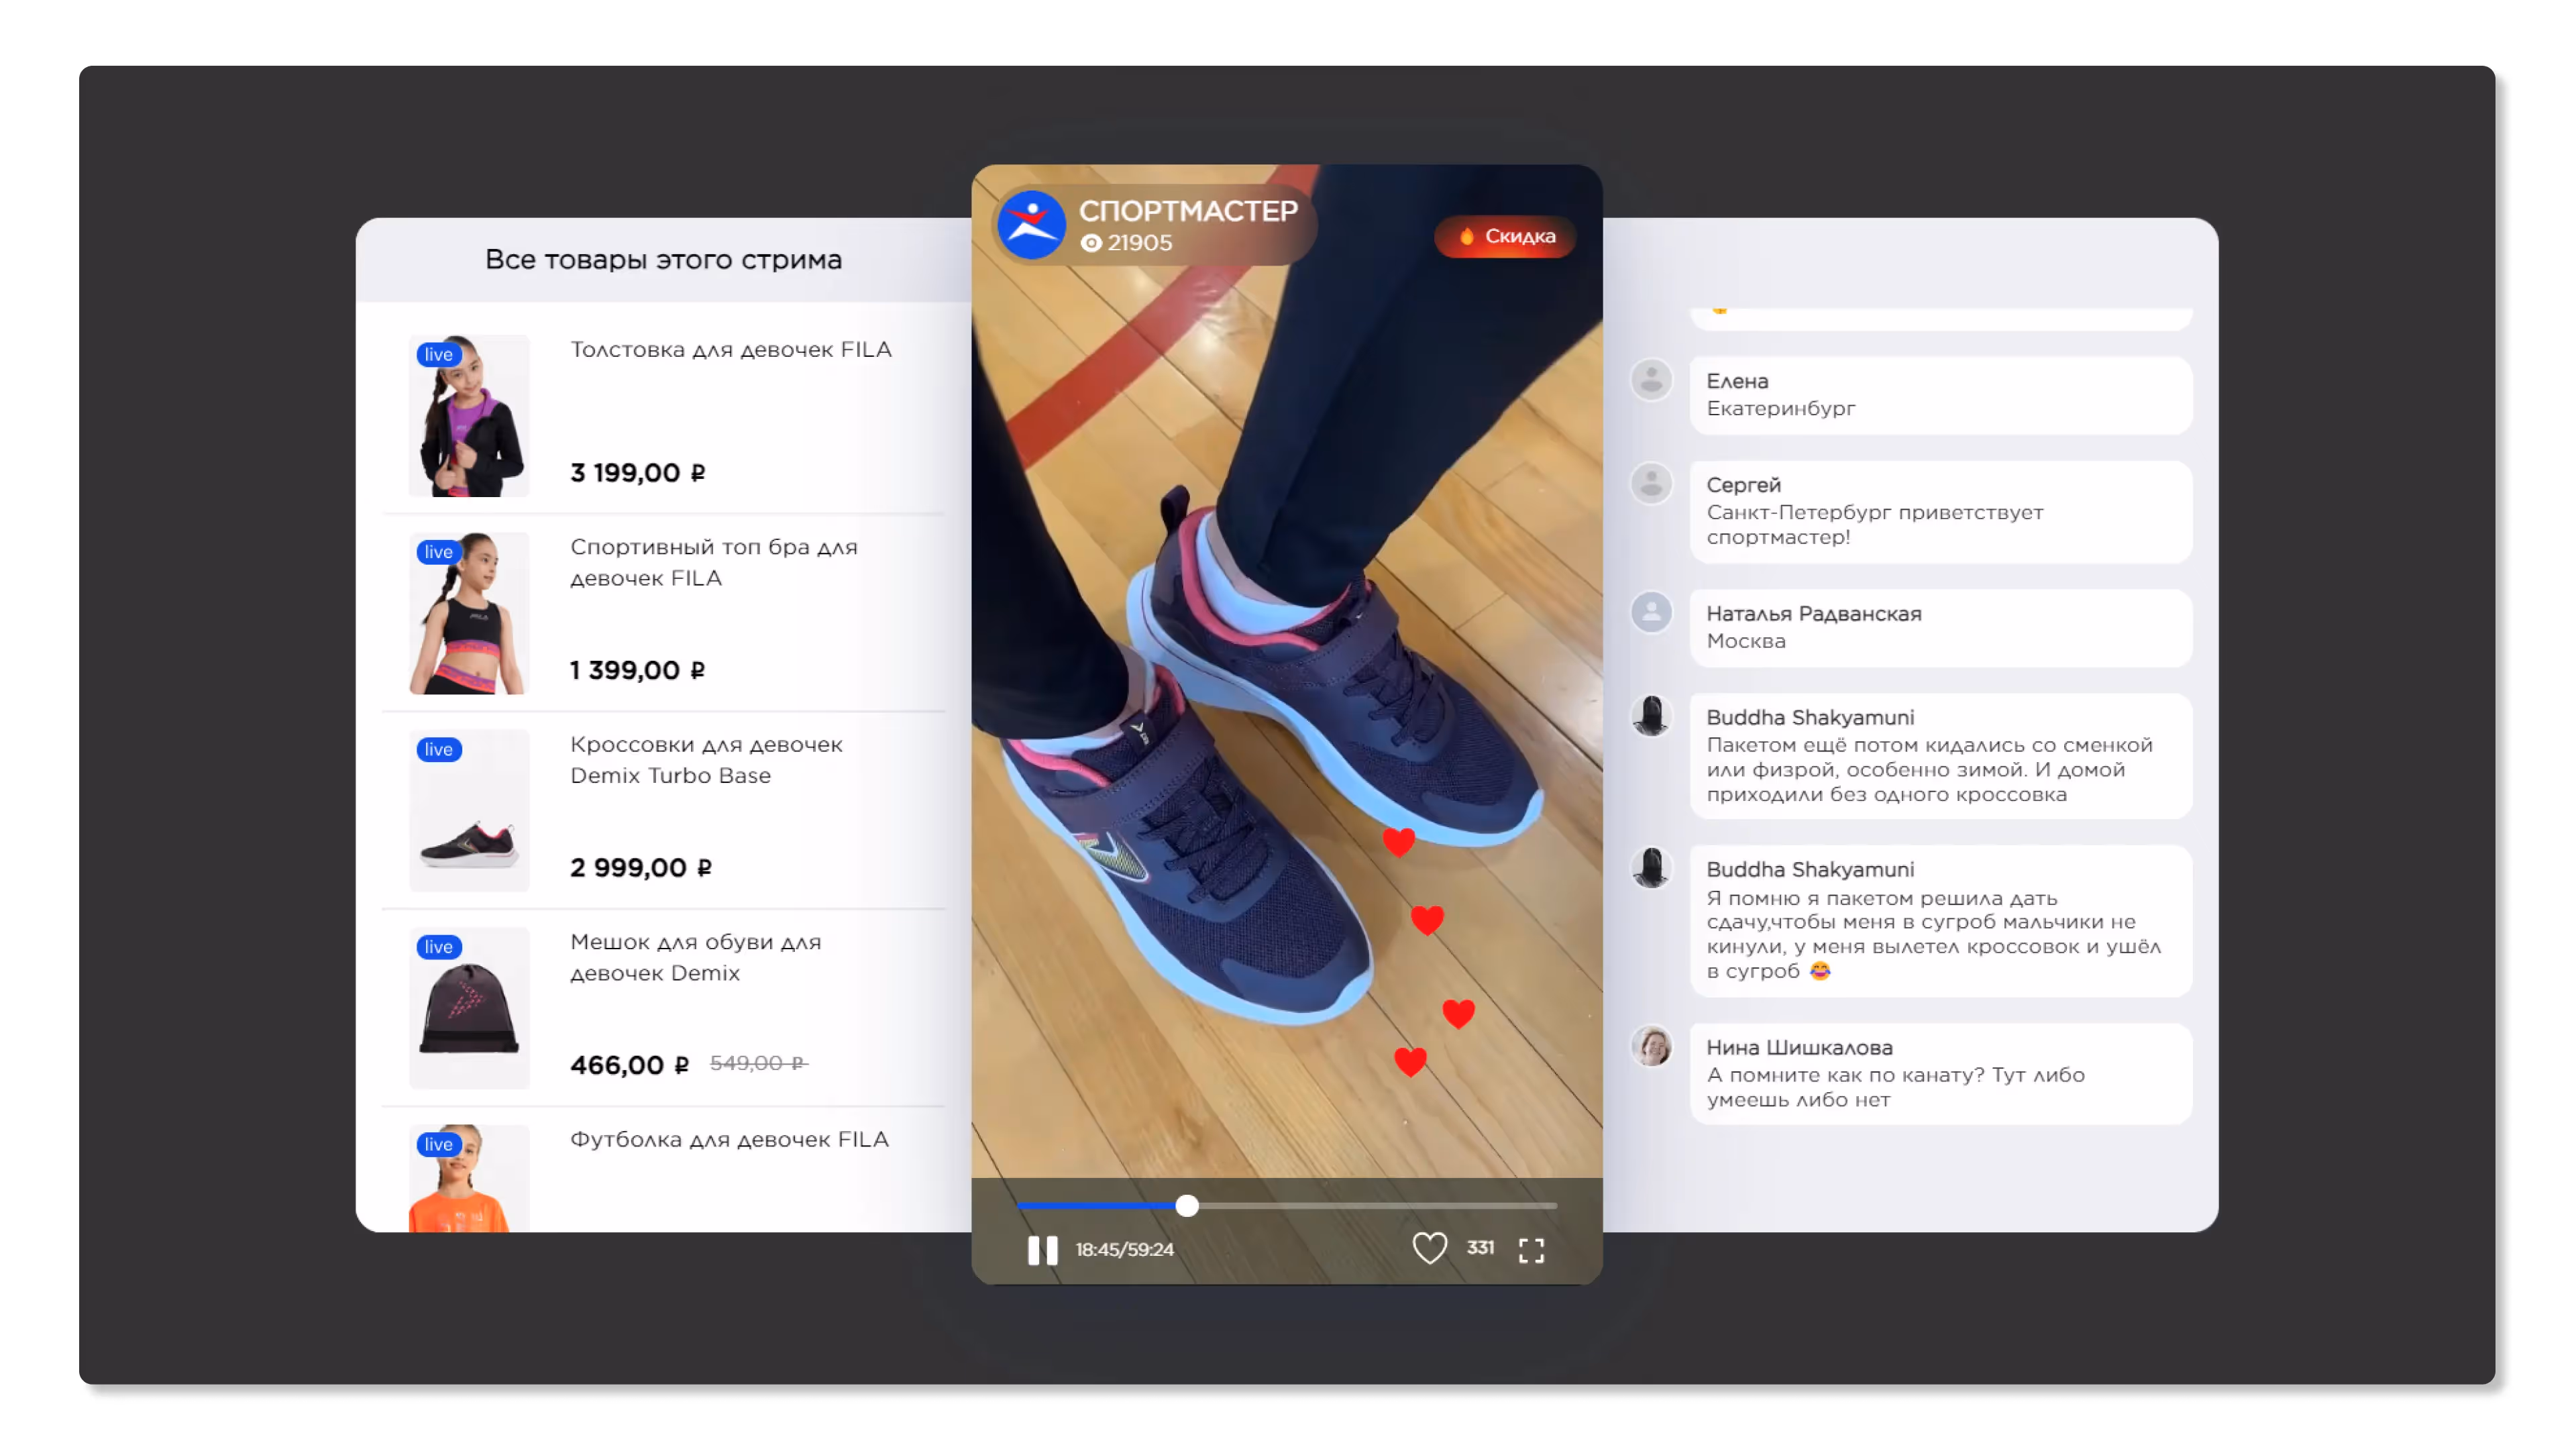Click the live badge on the shoe bag item
The width and height of the screenshot is (2576, 1449).
(438, 947)
